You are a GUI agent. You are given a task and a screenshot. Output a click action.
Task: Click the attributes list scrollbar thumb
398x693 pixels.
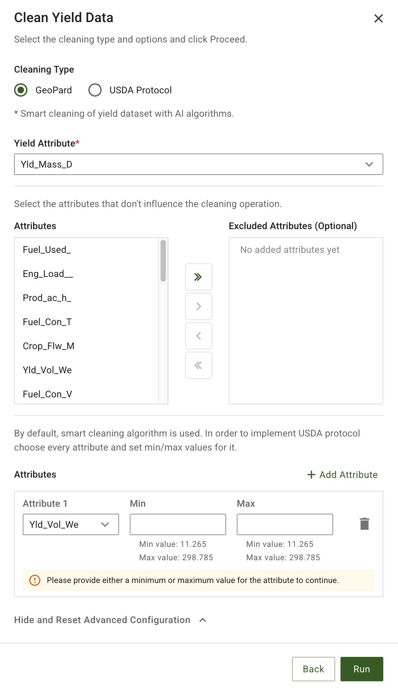tap(163, 261)
